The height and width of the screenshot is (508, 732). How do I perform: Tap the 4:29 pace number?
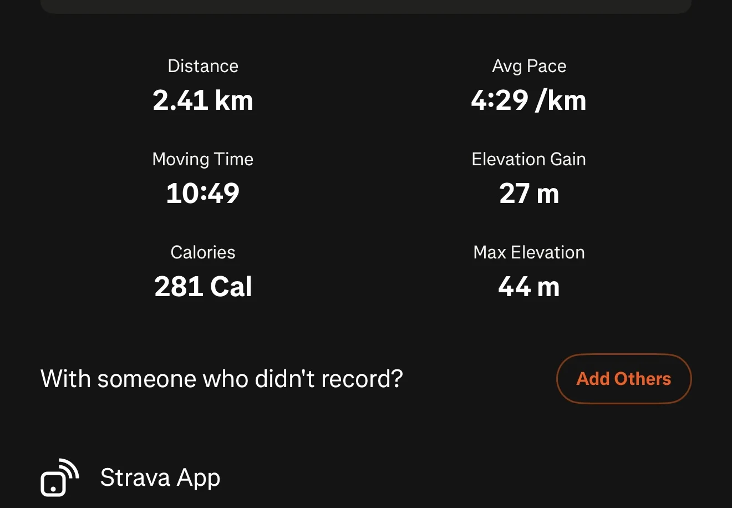tap(499, 100)
